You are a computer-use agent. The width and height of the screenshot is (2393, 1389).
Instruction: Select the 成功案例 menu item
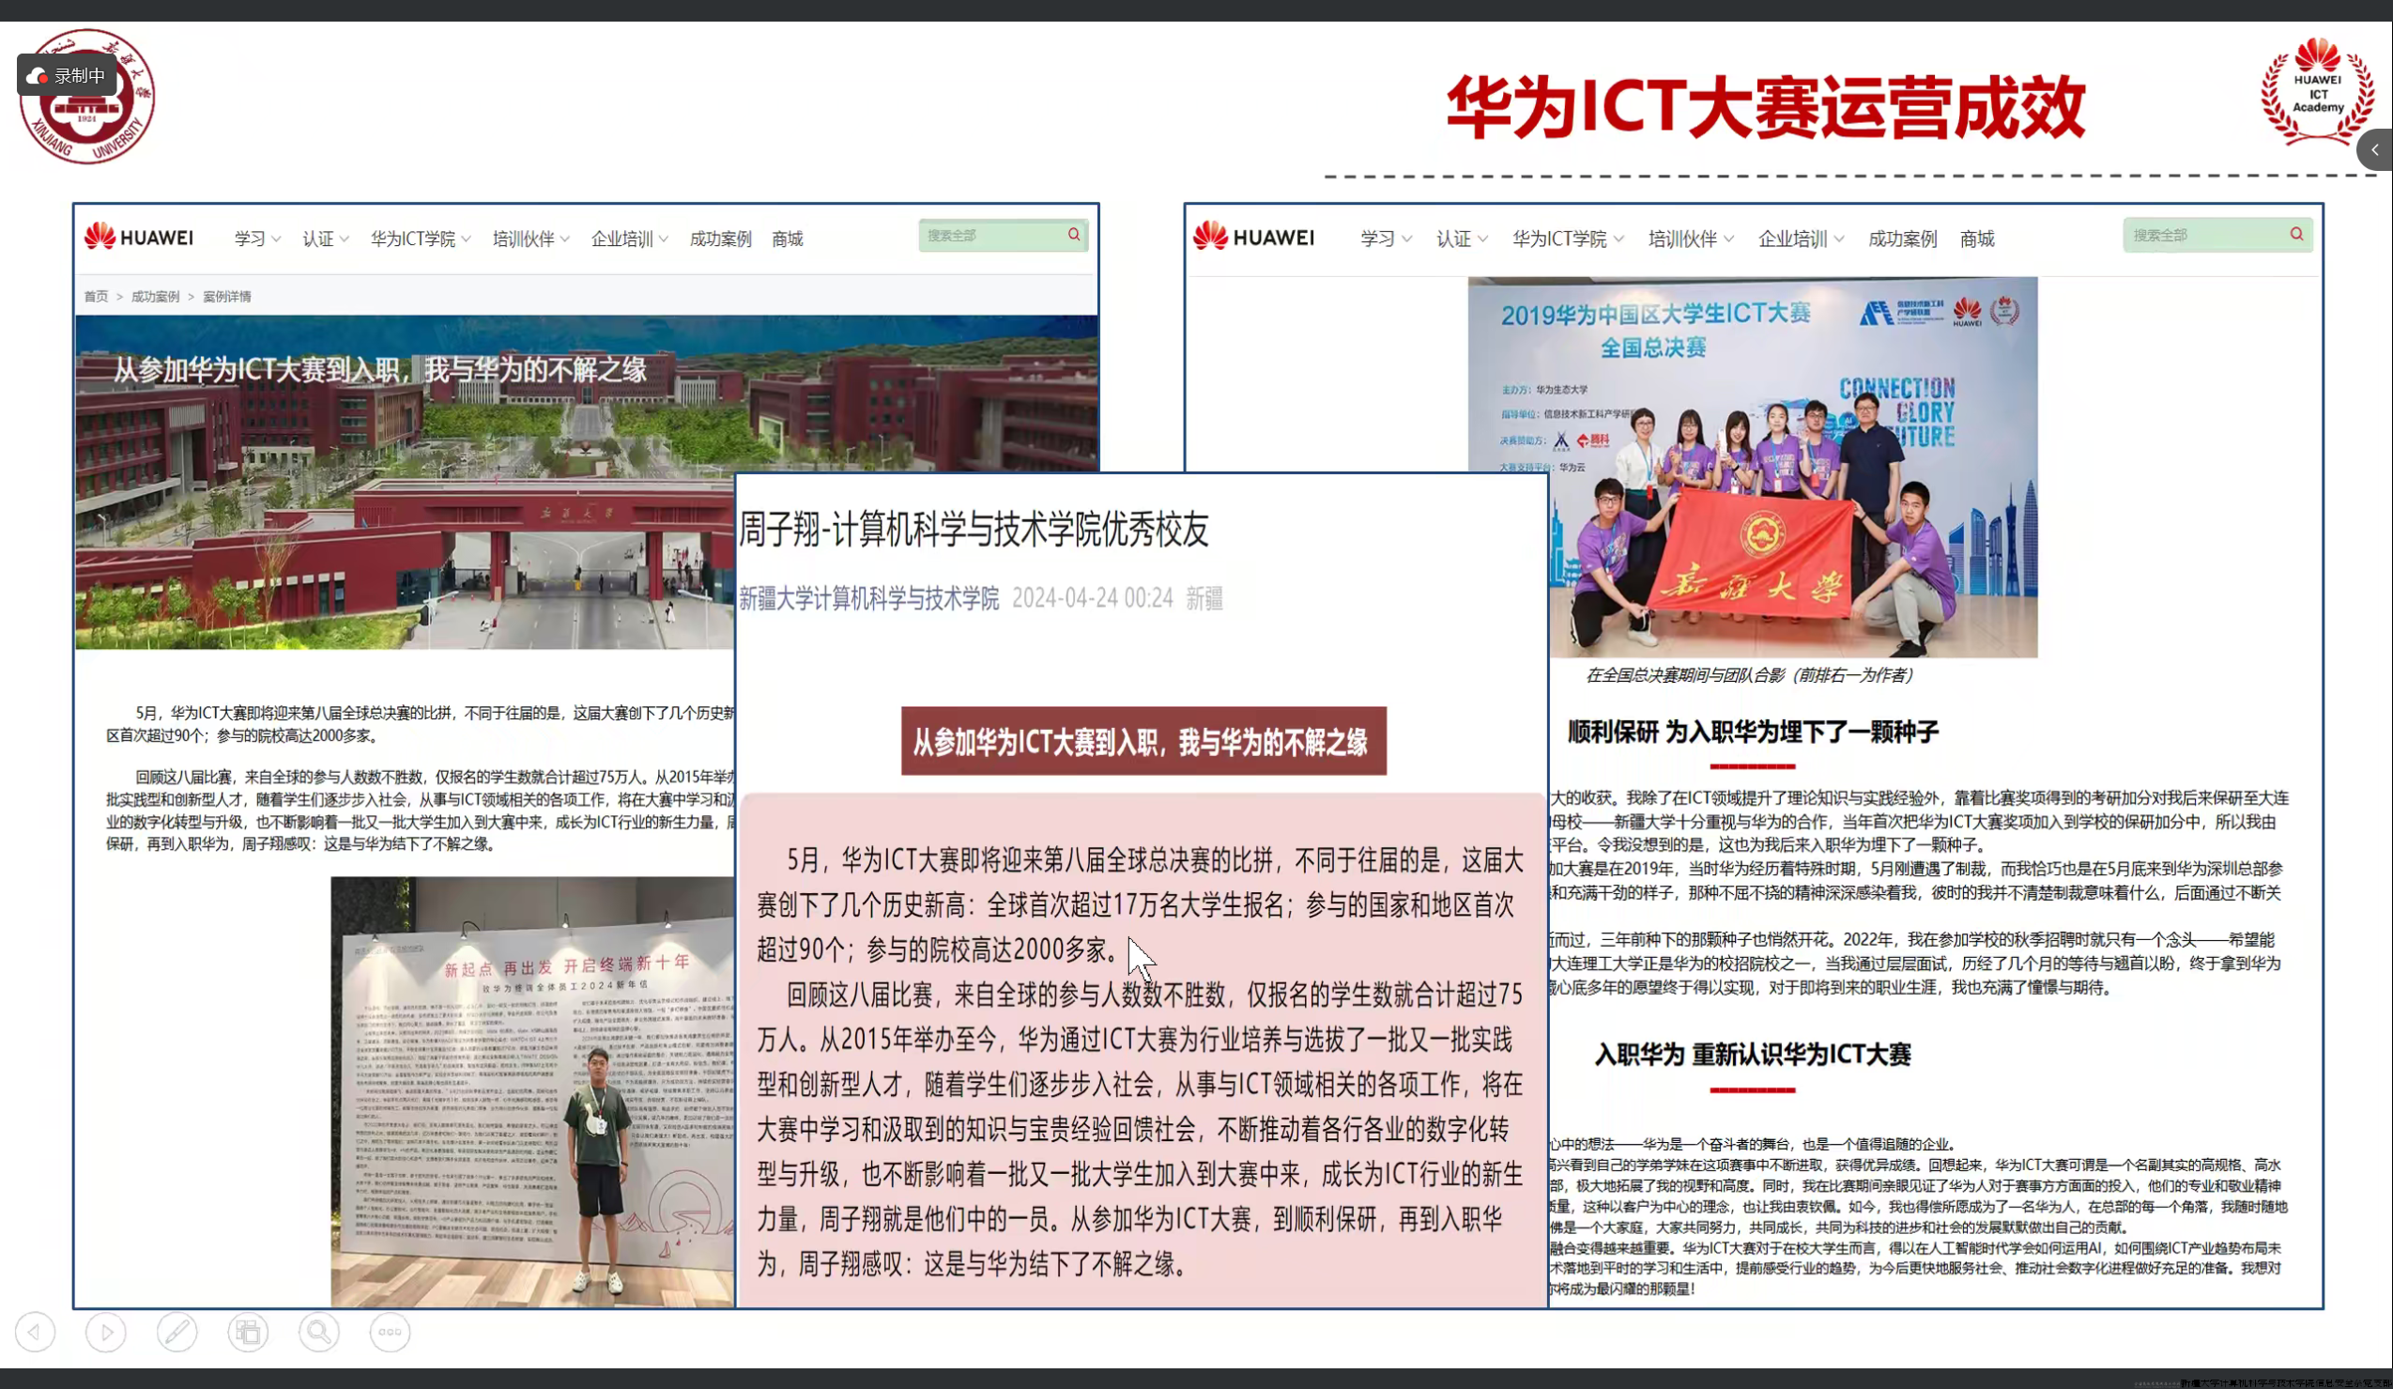(719, 239)
